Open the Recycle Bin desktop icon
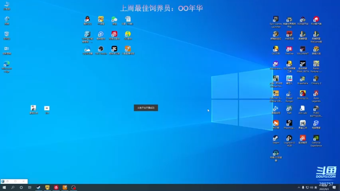 7,35
